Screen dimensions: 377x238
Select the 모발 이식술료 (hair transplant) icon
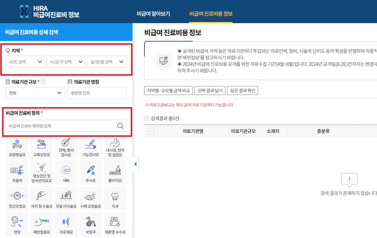[x=66, y=198]
